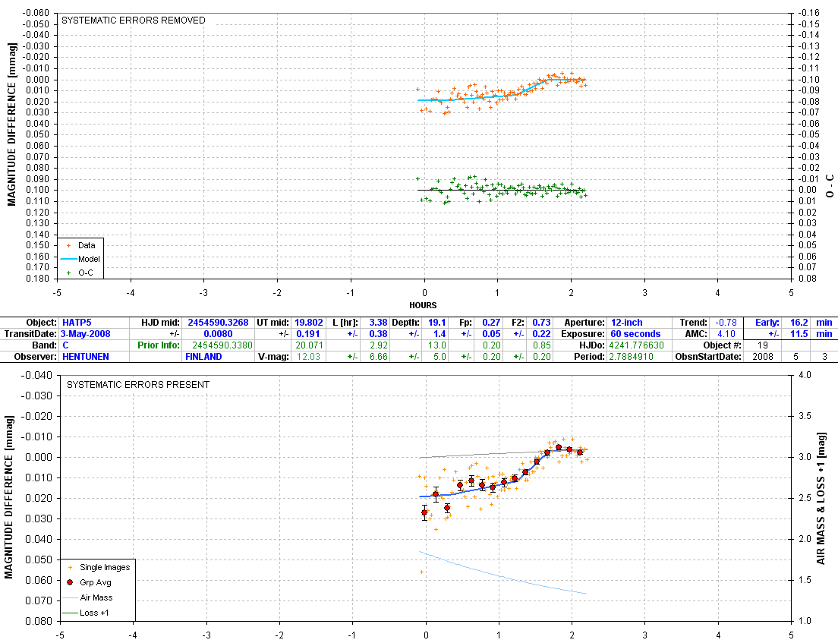This screenshot has width=838, height=643.
Task: Select the HJD uncertainty "0.0080"
Action: [218, 334]
